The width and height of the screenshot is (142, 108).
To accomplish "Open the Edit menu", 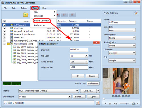I will (x=14, y=8).
